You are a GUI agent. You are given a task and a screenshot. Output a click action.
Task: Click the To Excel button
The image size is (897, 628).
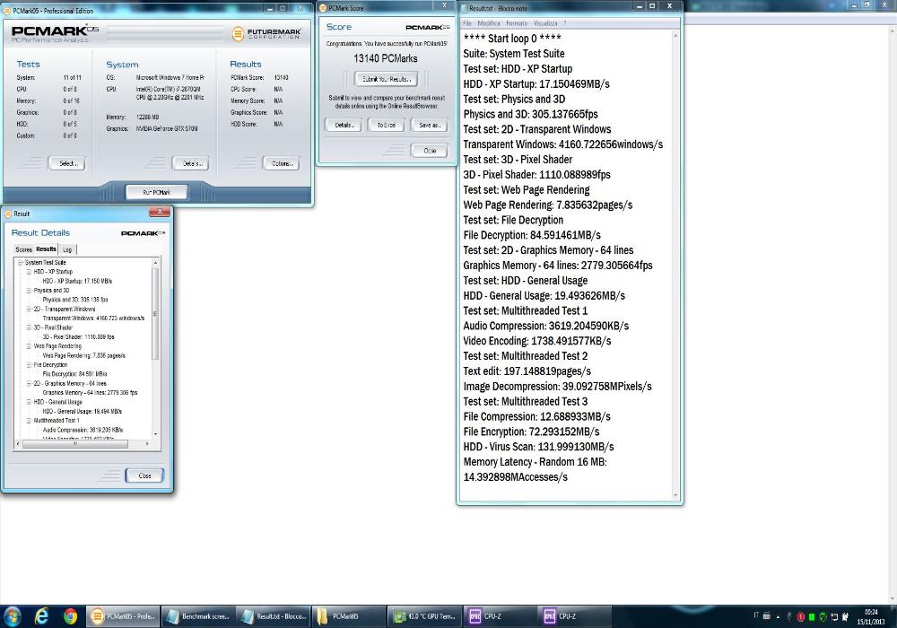pos(386,125)
